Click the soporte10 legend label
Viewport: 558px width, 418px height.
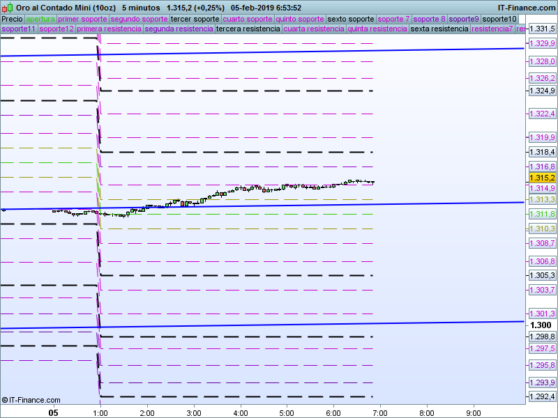pos(499,19)
